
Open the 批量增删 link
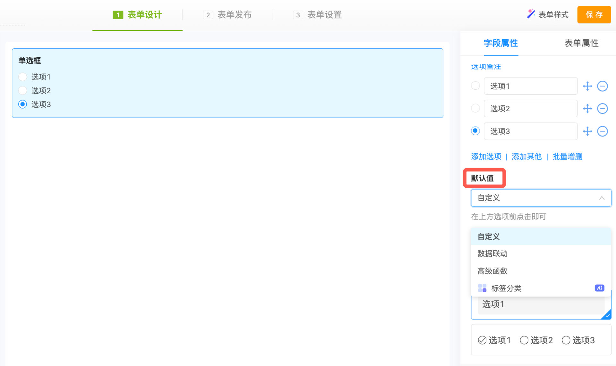[x=567, y=157]
